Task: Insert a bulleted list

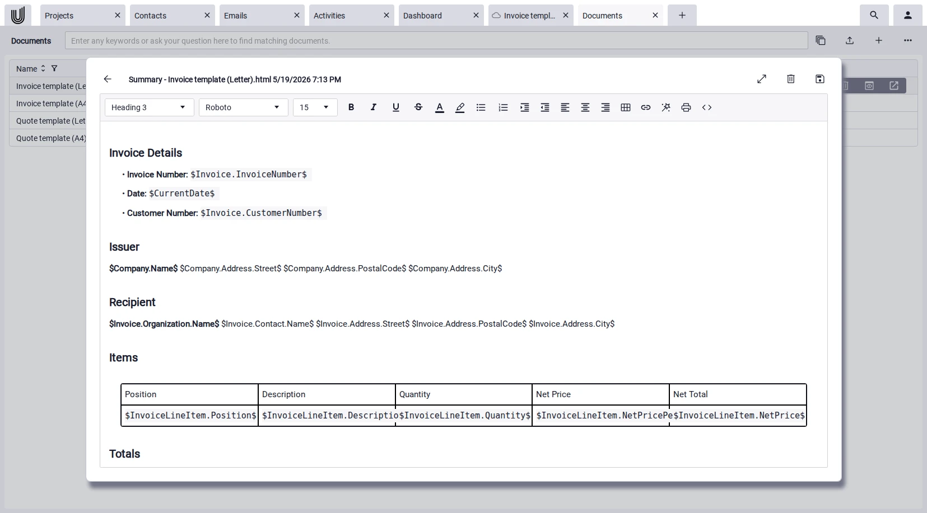Action: (x=481, y=107)
